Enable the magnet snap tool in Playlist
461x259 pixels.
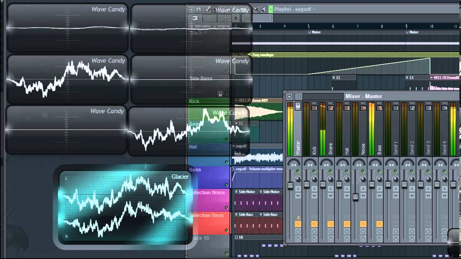[x=199, y=10]
